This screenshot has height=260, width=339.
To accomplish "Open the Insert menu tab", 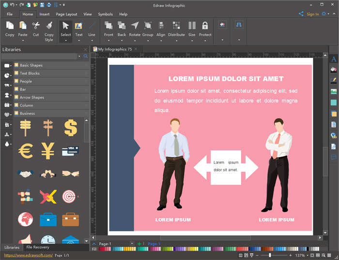I will 45,14.
